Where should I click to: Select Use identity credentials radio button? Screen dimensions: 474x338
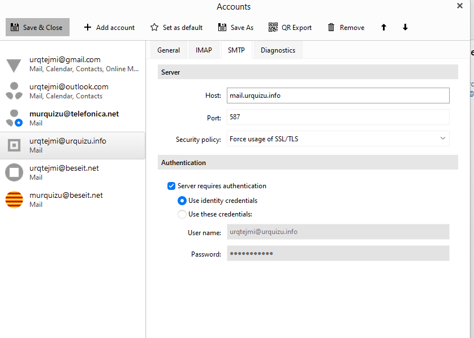[182, 201]
